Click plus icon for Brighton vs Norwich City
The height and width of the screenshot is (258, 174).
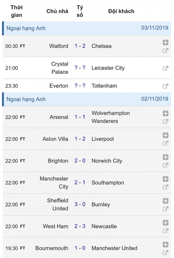pos(166,157)
